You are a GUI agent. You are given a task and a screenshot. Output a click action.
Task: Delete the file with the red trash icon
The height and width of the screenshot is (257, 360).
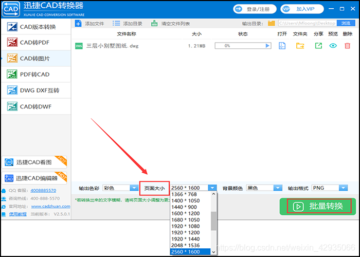tap(347, 46)
